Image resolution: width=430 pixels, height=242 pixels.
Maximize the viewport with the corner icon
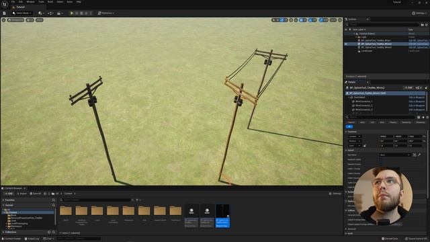pos(340,20)
